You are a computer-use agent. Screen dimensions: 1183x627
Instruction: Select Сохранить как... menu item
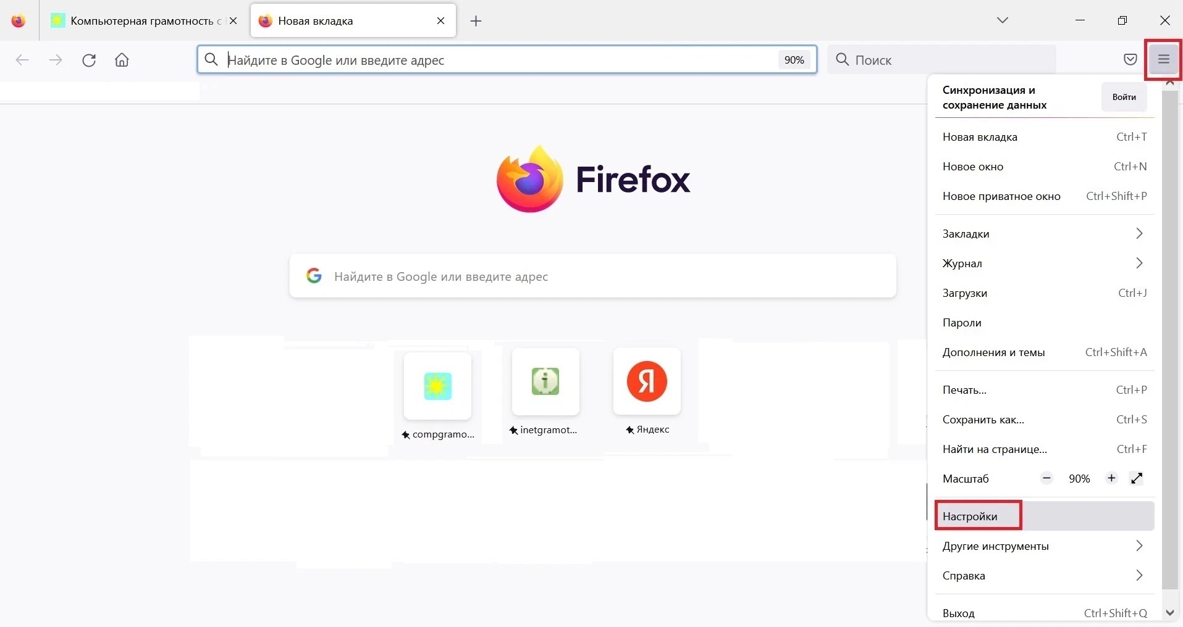click(1045, 420)
